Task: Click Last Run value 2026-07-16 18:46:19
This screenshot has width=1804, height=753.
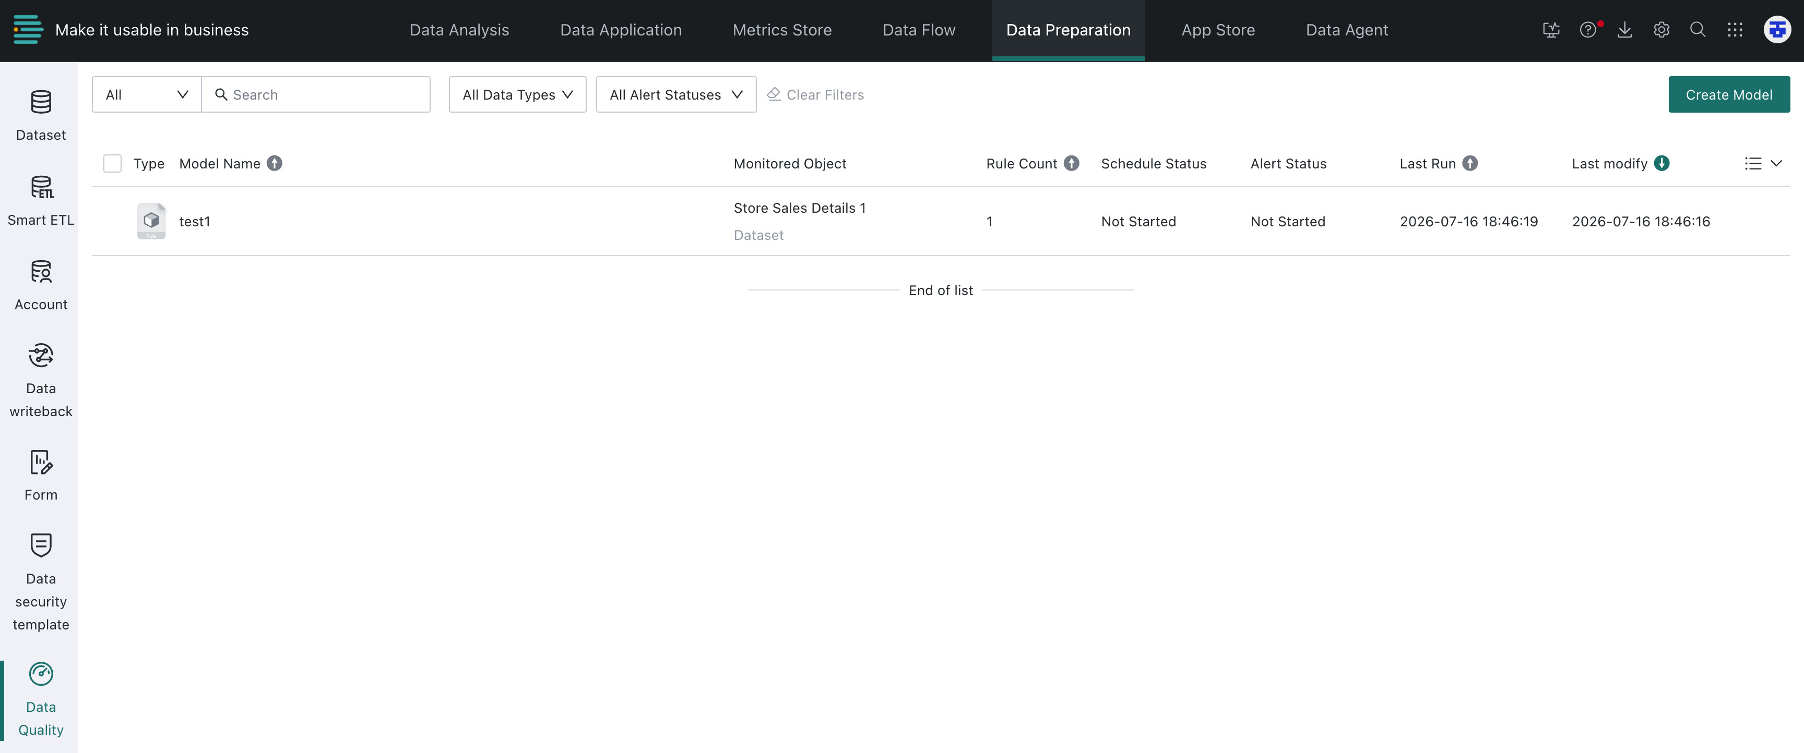Action: pos(1468,221)
